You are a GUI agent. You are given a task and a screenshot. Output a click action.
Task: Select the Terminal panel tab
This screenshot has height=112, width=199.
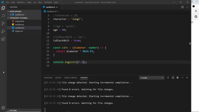84,78
